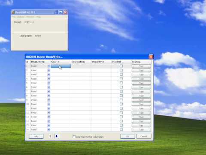Open the File menu in the small window
This screenshot has height=155, width=206.
point(14,17)
